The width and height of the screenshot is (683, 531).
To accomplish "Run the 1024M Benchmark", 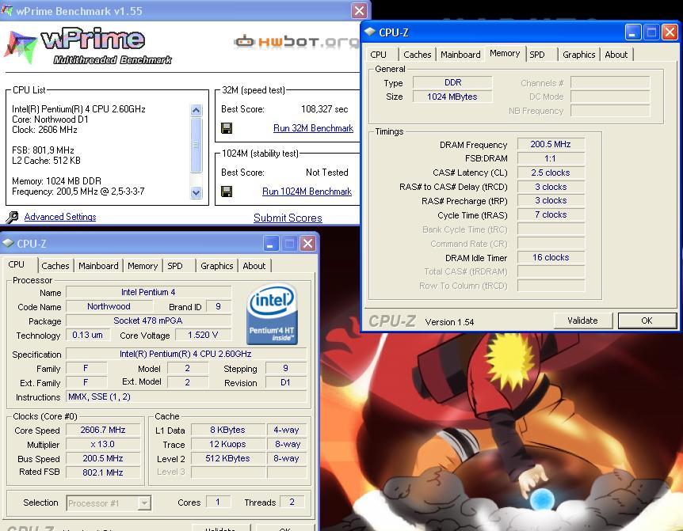I will click(x=307, y=192).
